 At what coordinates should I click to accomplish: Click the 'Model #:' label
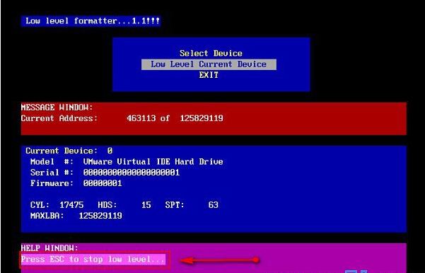[x=52, y=162]
